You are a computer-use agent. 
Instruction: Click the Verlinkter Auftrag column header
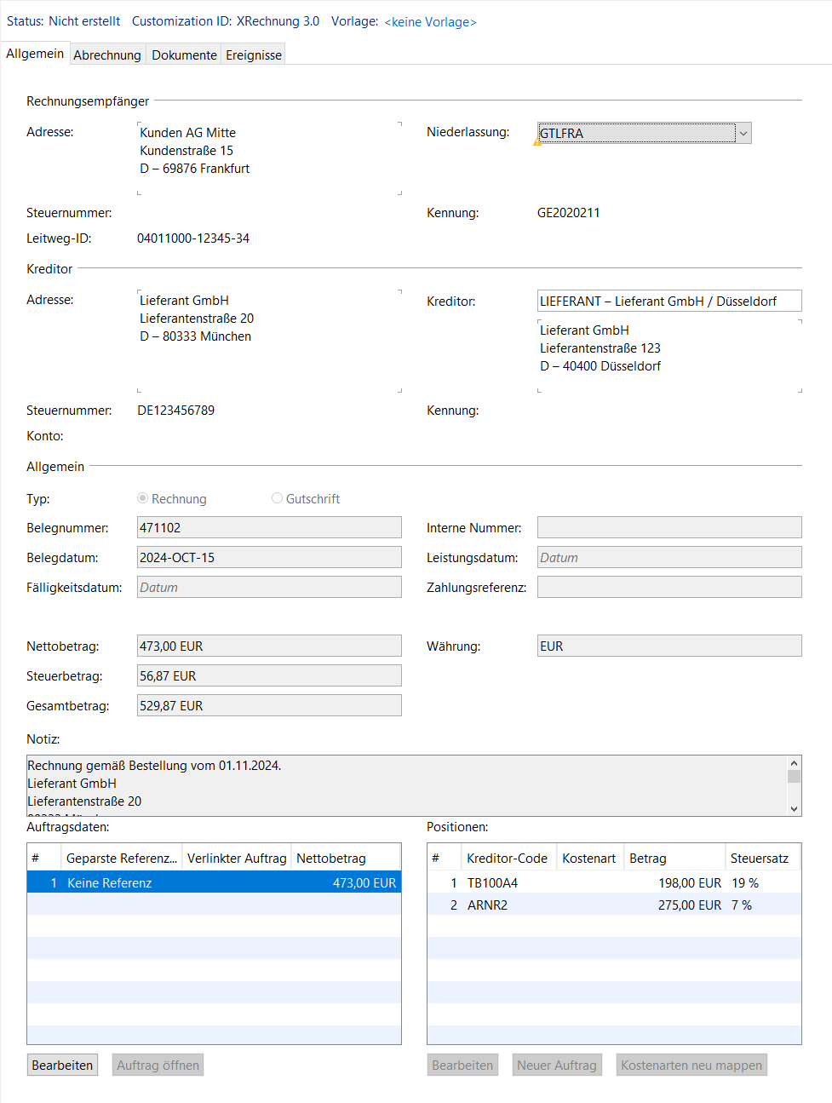(237, 858)
